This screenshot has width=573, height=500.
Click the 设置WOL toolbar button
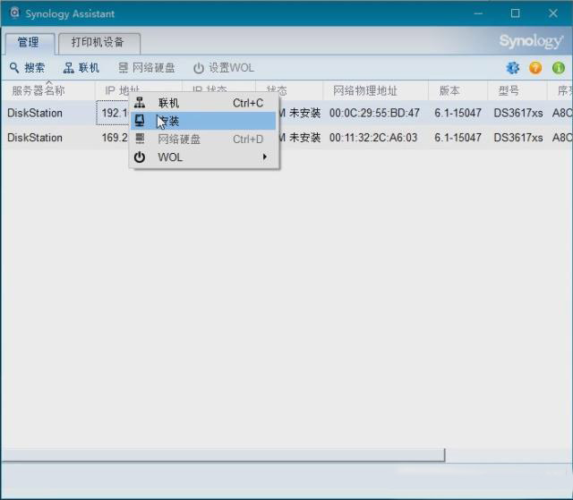pyautogui.click(x=224, y=68)
